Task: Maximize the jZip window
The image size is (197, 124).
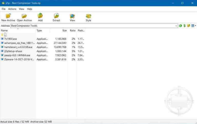Action: 182,3
